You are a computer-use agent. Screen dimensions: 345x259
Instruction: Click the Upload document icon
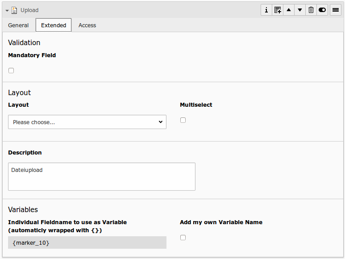[x=14, y=10]
